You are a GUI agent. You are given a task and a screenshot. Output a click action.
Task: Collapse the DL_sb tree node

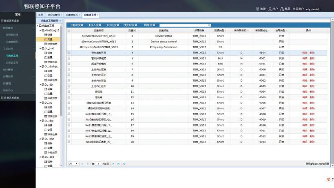[40, 103]
